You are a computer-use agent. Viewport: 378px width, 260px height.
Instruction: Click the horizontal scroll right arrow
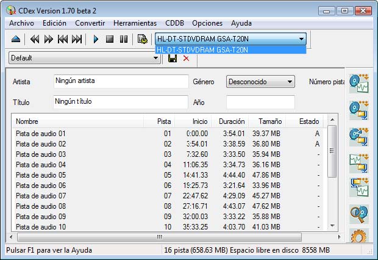340,237
